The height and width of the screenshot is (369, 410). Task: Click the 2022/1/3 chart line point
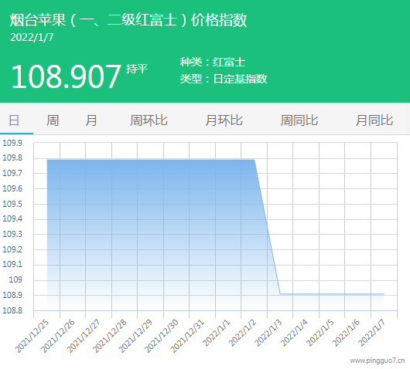click(x=280, y=294)
